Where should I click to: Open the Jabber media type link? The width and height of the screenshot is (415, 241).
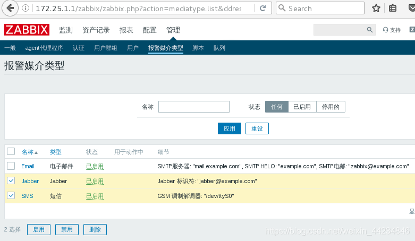[30, 181]
